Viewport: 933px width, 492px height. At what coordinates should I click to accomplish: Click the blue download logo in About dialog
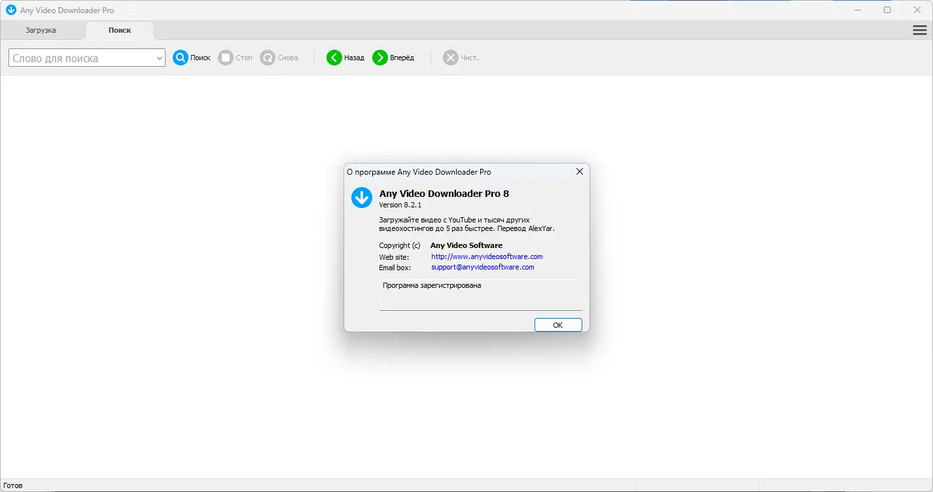point(362,198)
